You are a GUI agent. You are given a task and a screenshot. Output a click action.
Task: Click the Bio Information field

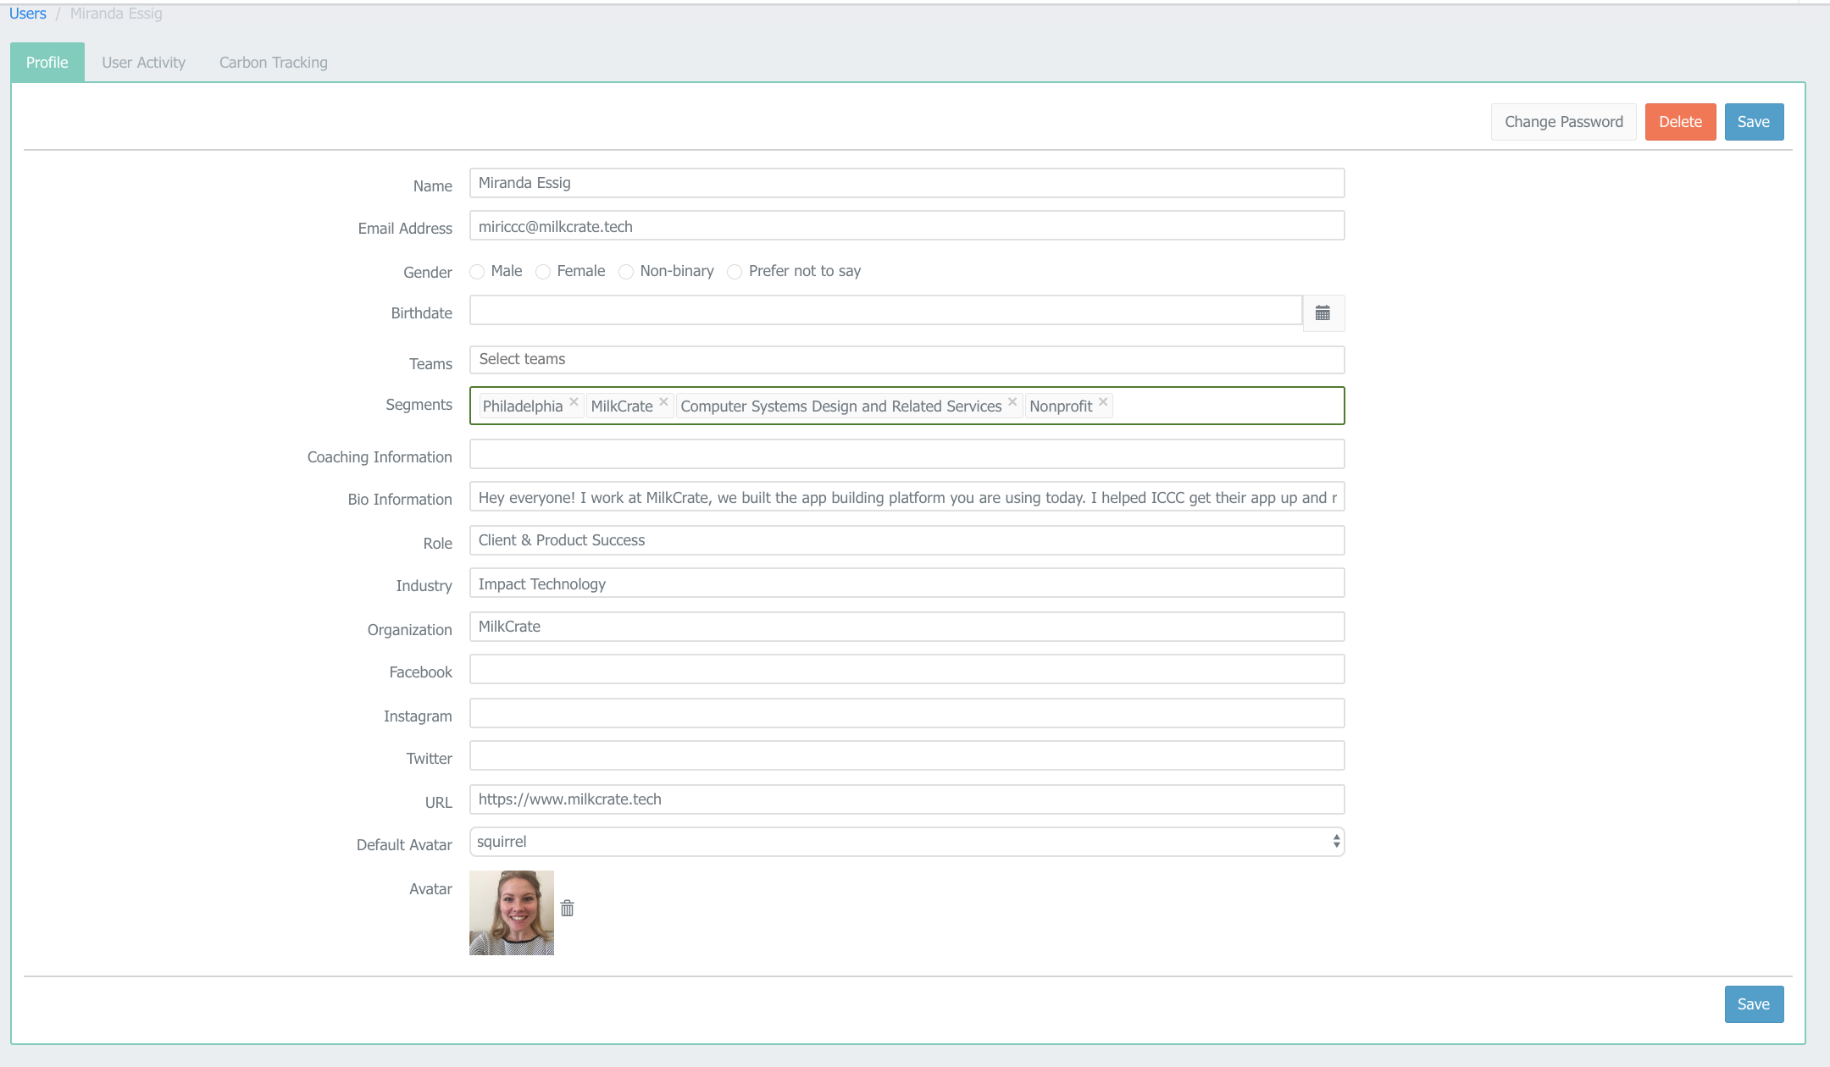coord(907,497)
